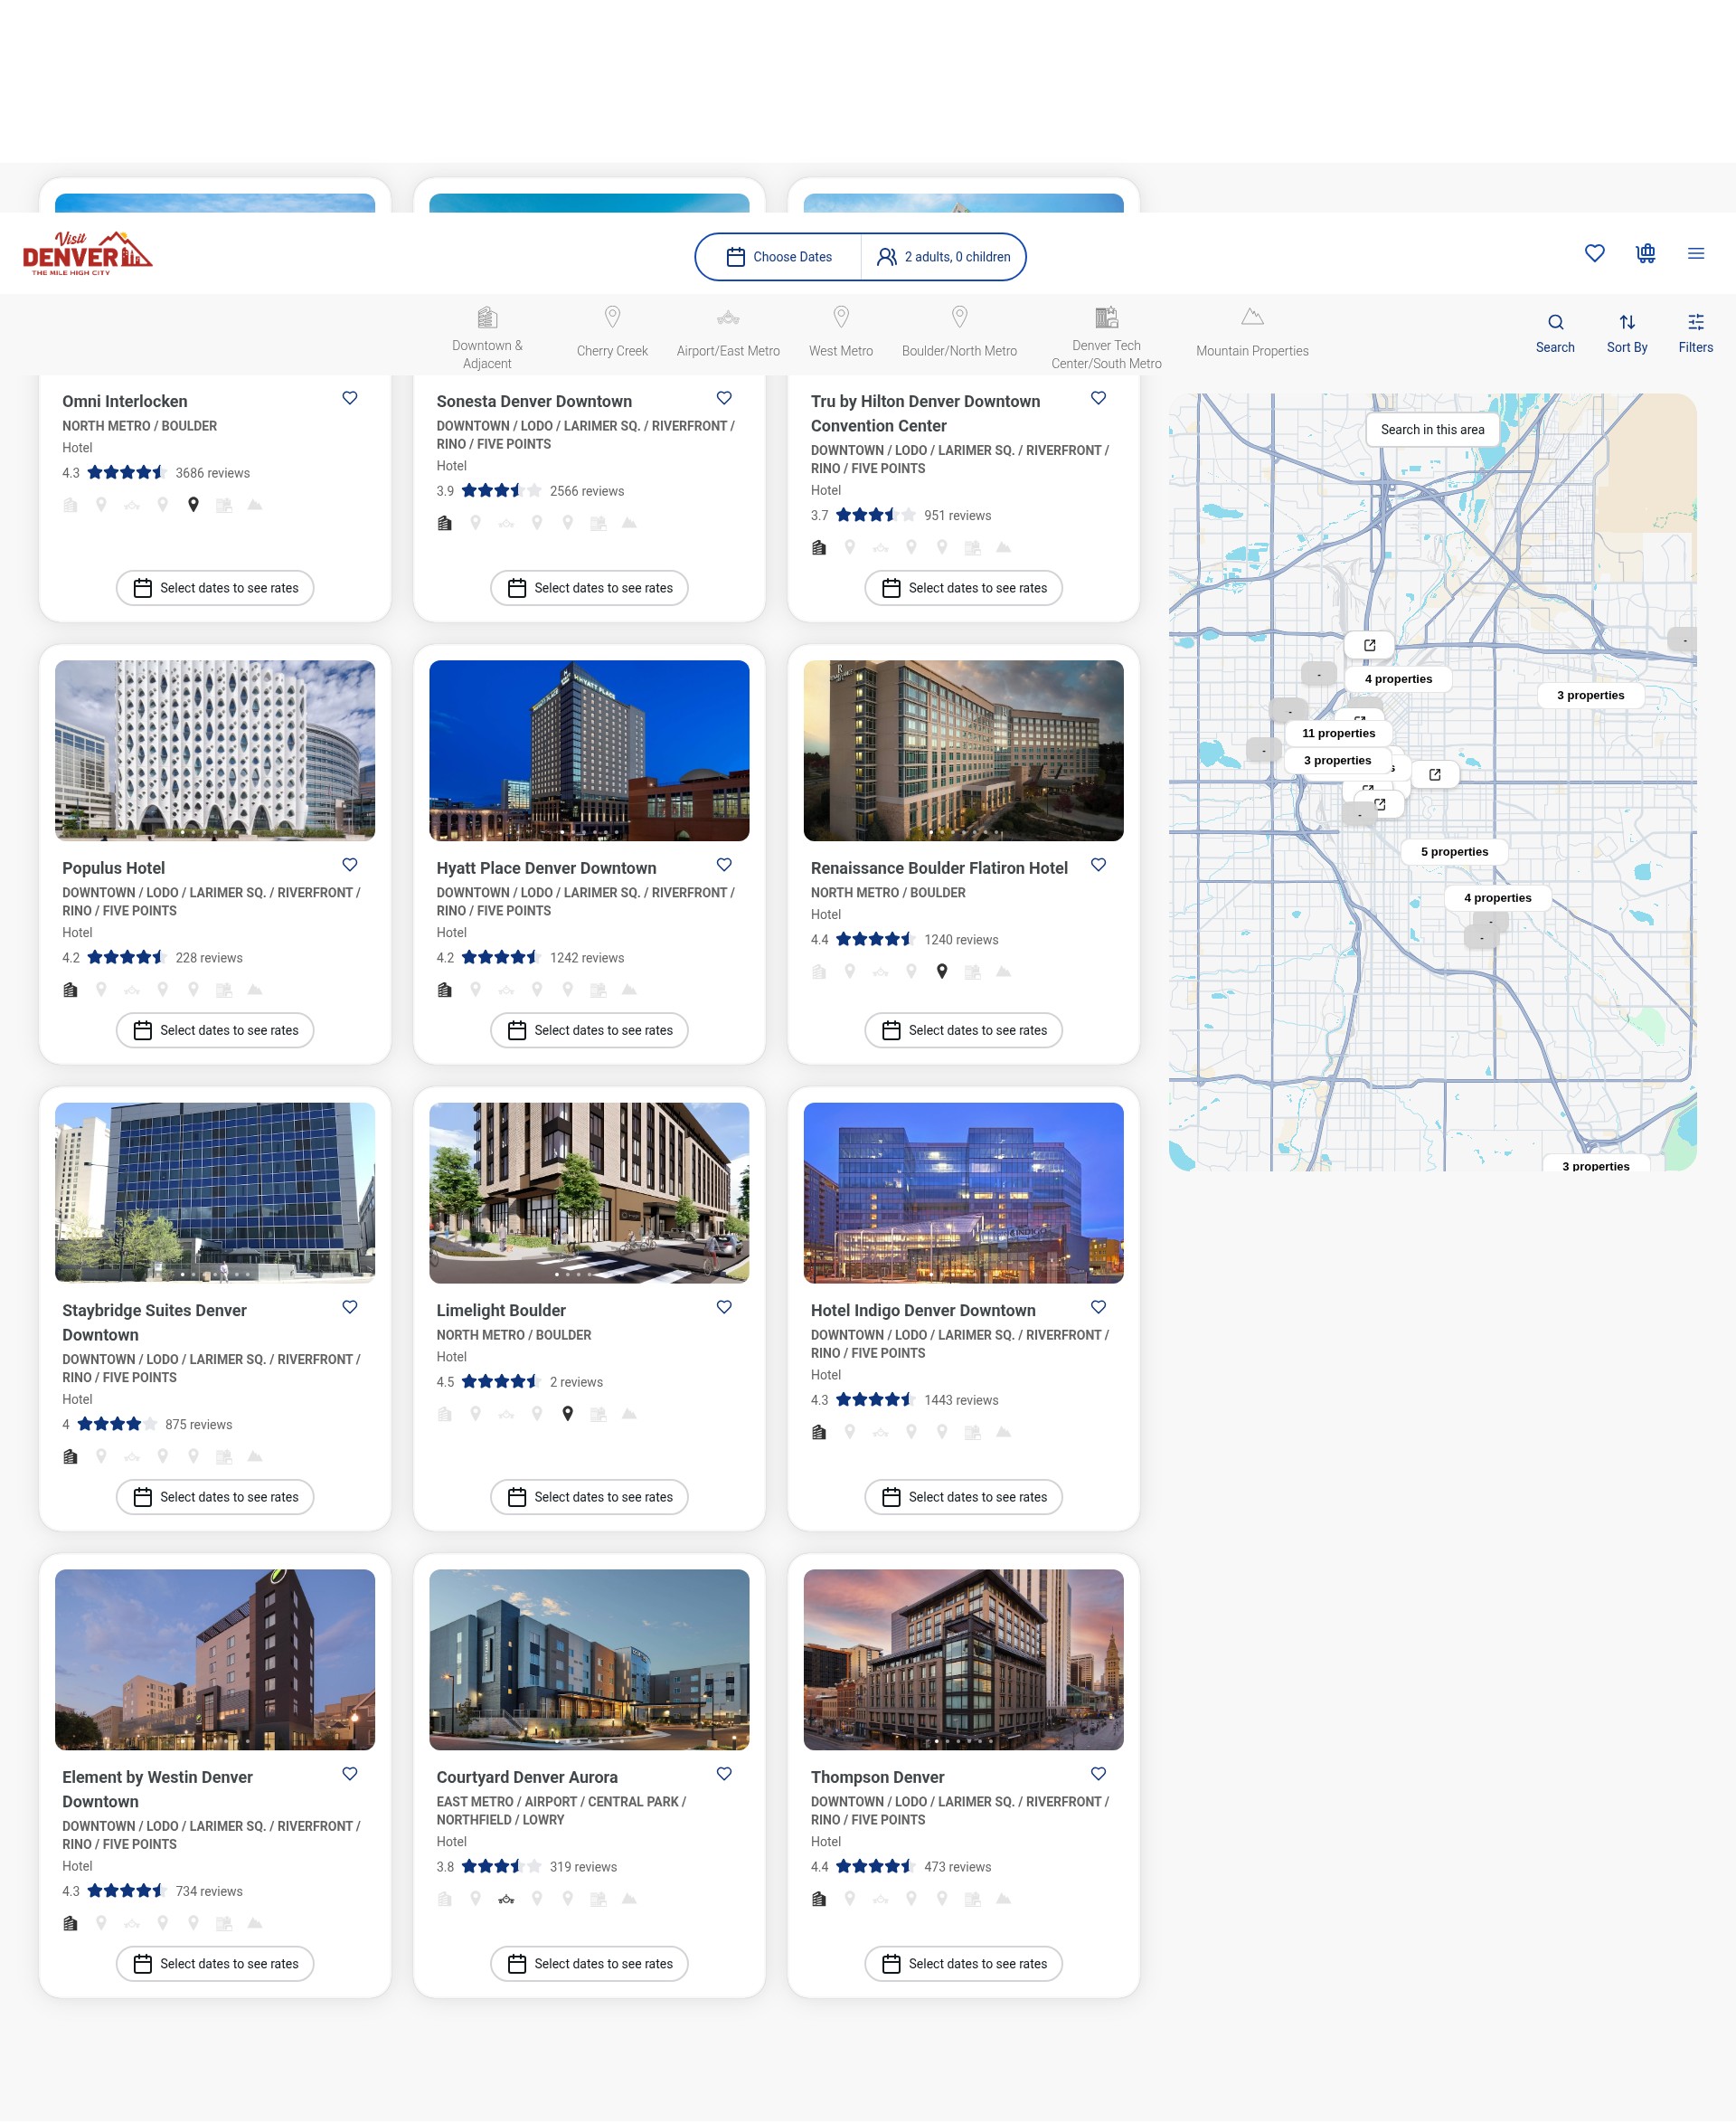The height and width of the screenshot is (2123, 1736).
Task: Favorite Courtyard Denver Aurora with heart
Action: pos(724,1774)
